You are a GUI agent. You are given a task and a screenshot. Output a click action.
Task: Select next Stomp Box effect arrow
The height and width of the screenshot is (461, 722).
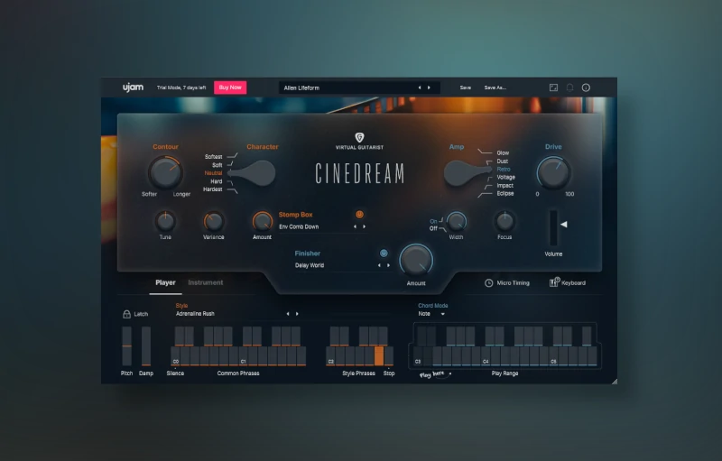(x=365, y=226)
